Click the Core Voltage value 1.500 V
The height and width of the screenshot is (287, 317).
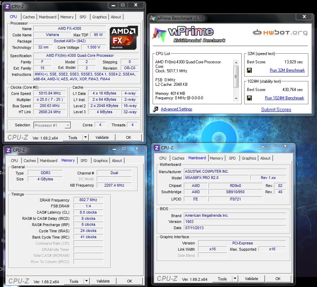point(94,47)
